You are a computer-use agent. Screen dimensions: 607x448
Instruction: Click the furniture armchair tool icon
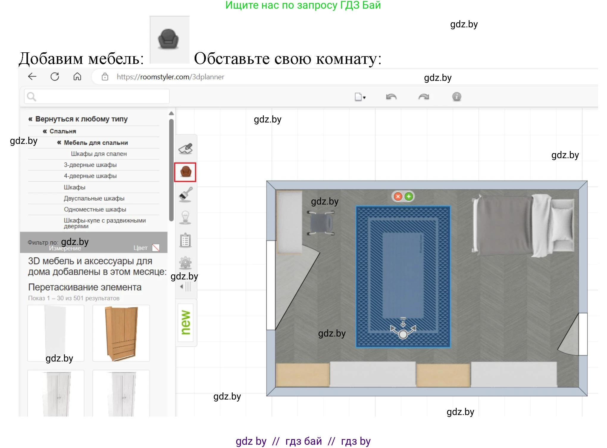185,172
